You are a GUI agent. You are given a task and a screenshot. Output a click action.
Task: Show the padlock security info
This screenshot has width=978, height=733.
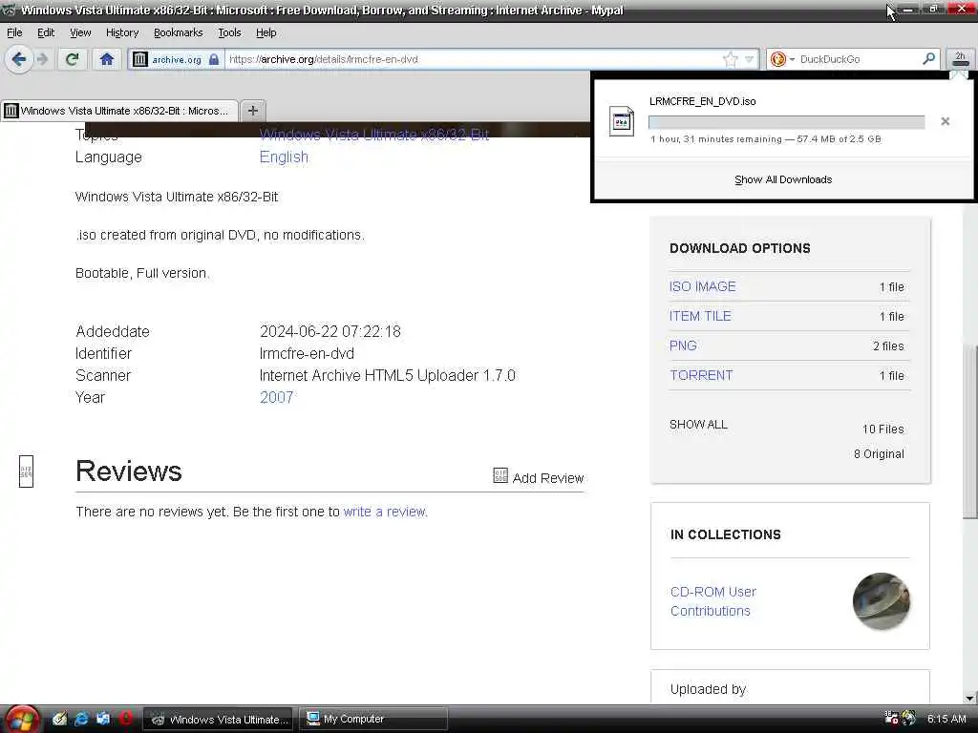point(214,59)
